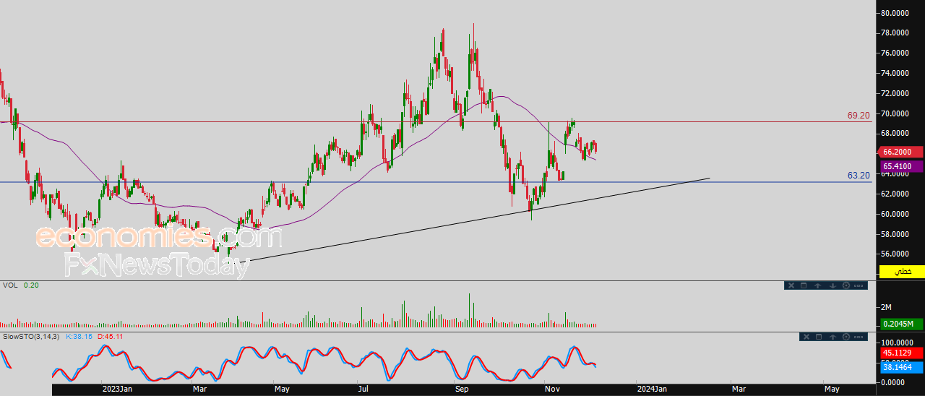Maximize the SlowSTO indicator panel

[x=819, y=337]
